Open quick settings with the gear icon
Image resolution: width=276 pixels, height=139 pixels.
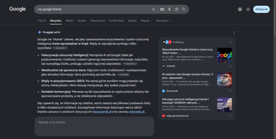click(x=240, y=9)
